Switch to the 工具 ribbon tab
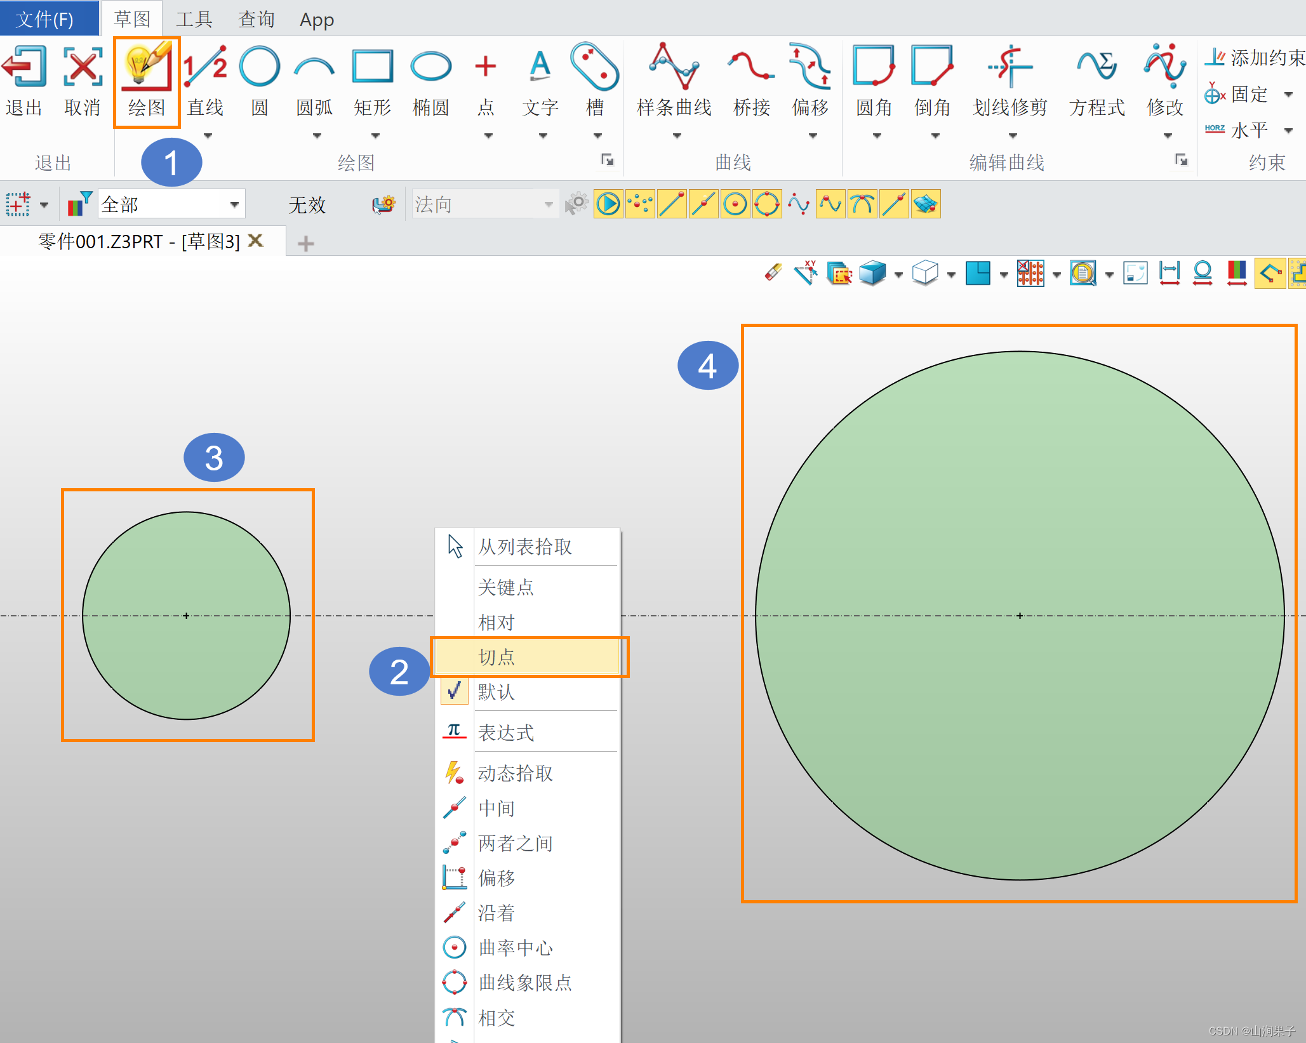This screenshot has height=1043, width=1306. click(x=194, y=20)
